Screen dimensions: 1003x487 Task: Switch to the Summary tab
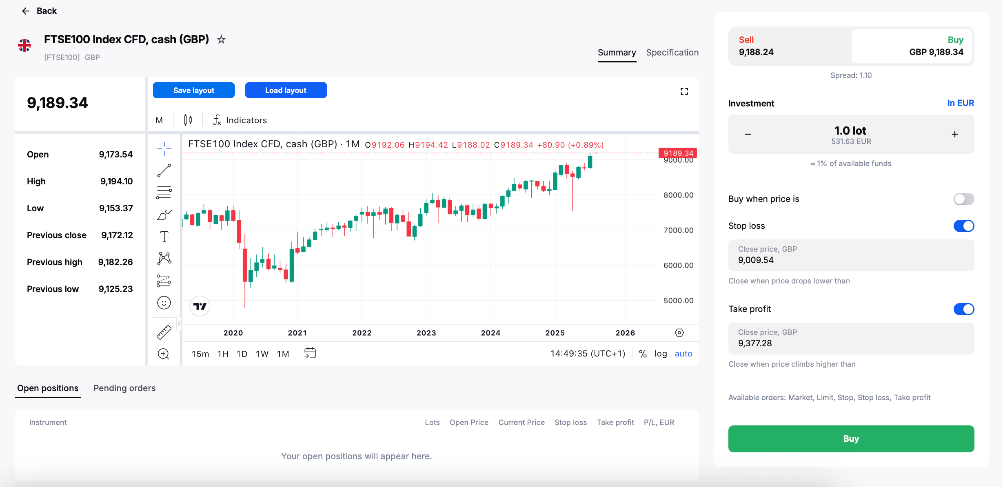(617, 53)
